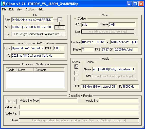
Task: Close the GSpot window
Action: pyautogui.click(x=141, y=4)
